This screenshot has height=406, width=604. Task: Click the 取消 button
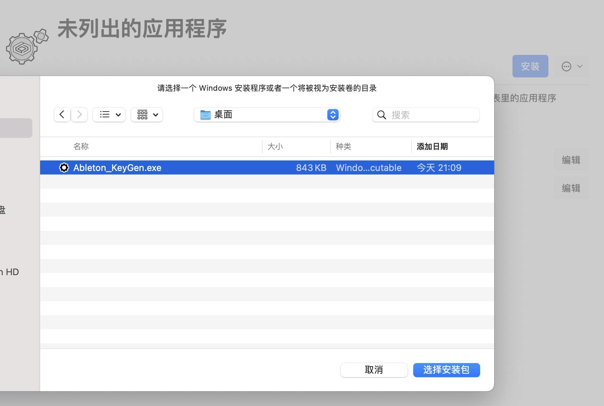coord(374,370)
